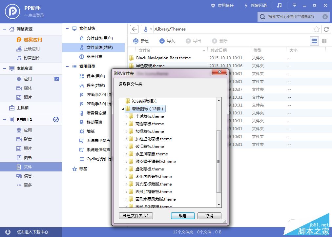This screenshot has height=237, width=332.
Task: Click 新建文件夹(M) button in dialog
Action: (x=136, y=216)
